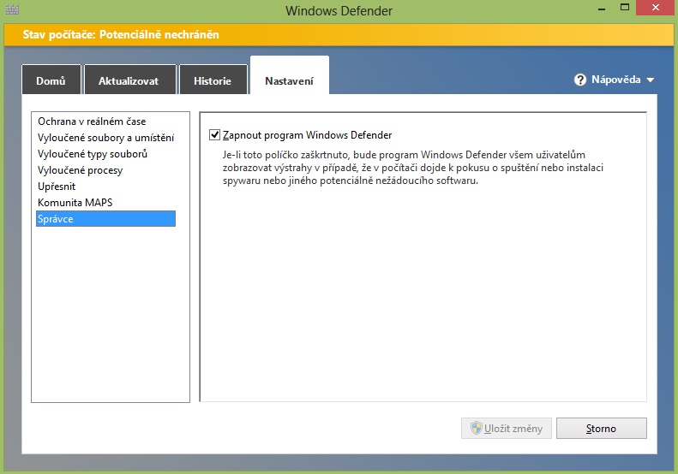Cancel with the Storno button
The height and width of the screenshot is (474, 678).
coord(602,428)
